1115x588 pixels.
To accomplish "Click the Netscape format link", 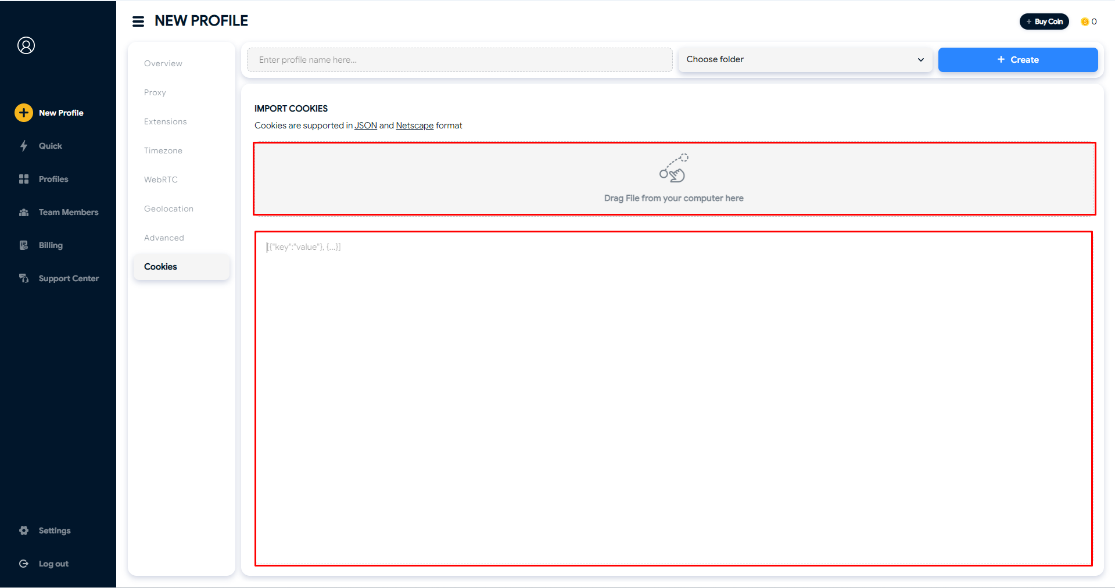I will point(414,126).
